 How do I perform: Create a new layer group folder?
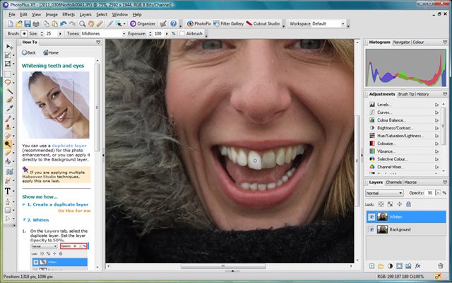(381, 266)
